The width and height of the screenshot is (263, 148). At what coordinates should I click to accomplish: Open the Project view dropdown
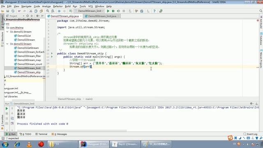pyautogui.click(x=23, y=16)
